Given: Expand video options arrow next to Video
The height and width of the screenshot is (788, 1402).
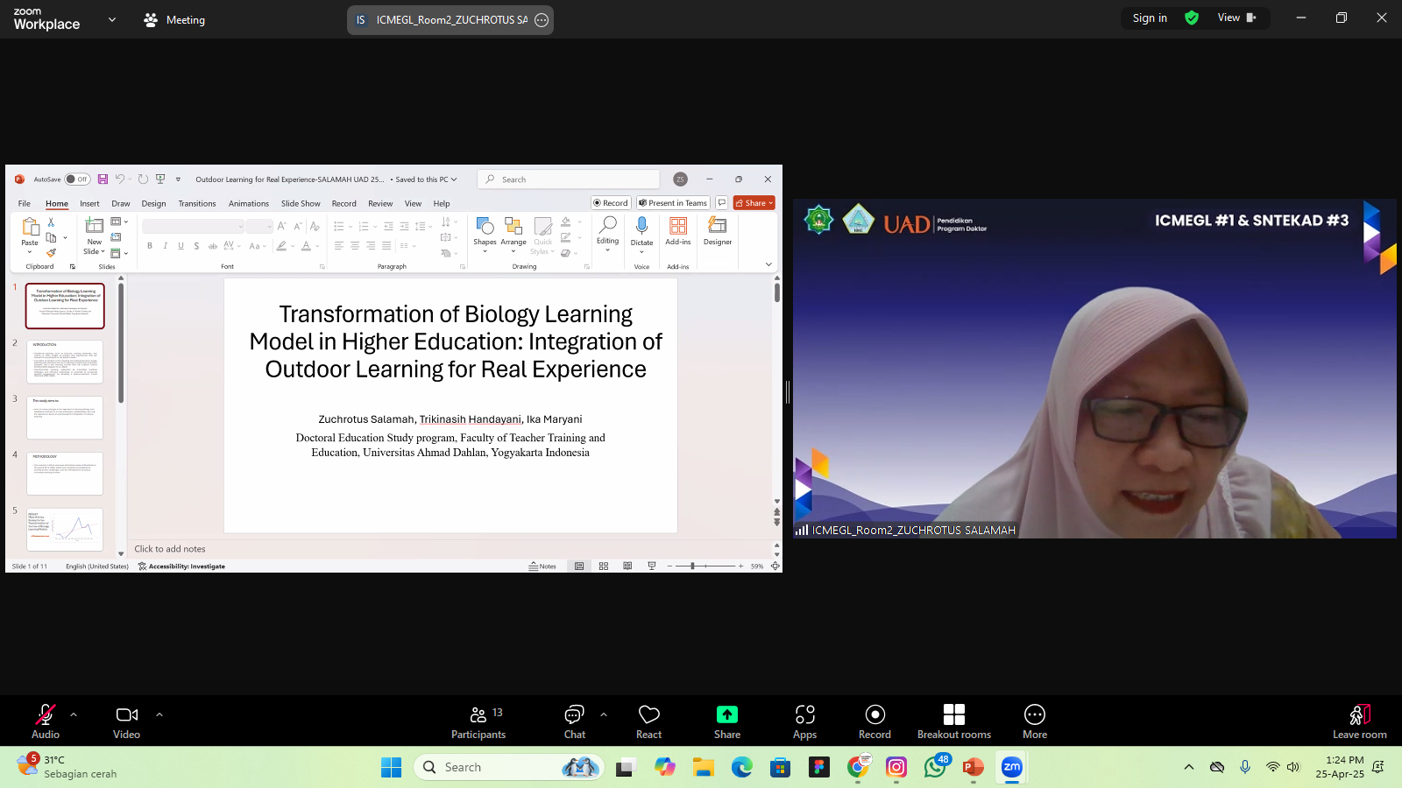Looking at the screenshot, I should (159, 714).
